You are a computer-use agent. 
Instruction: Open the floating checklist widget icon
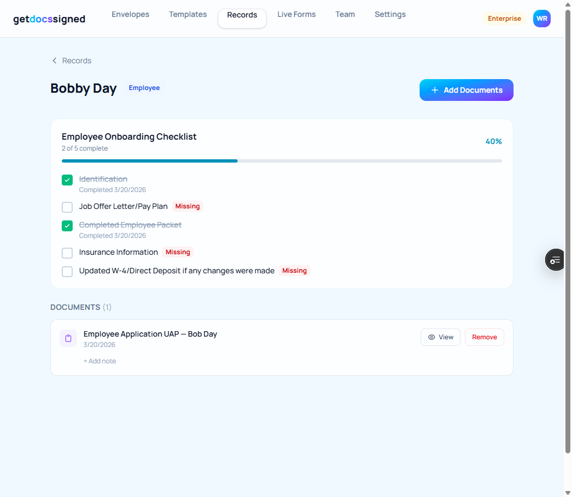555,260
